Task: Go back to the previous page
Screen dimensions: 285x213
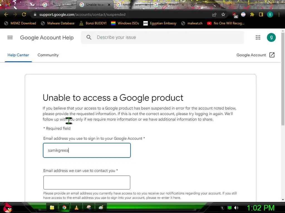Action: (6, 14)
